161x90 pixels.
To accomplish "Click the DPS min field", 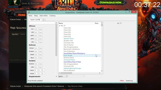I will tap(36, 32).
